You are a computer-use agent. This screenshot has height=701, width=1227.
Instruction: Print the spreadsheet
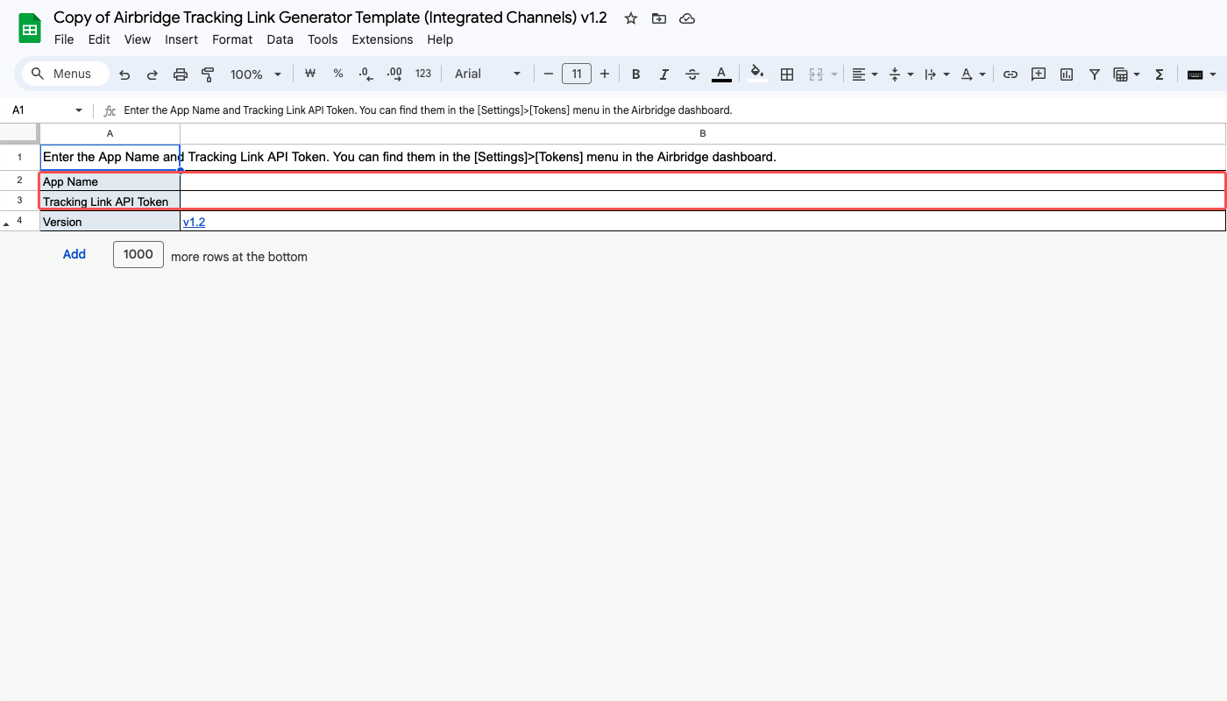pyautogui.click(x=181, y=74)
